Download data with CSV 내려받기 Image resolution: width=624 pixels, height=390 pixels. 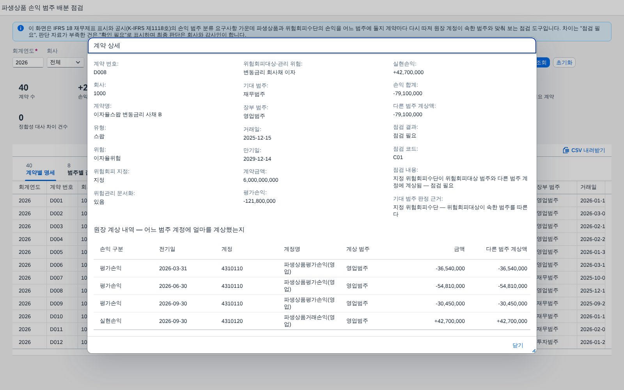click(x=584, y=150)
